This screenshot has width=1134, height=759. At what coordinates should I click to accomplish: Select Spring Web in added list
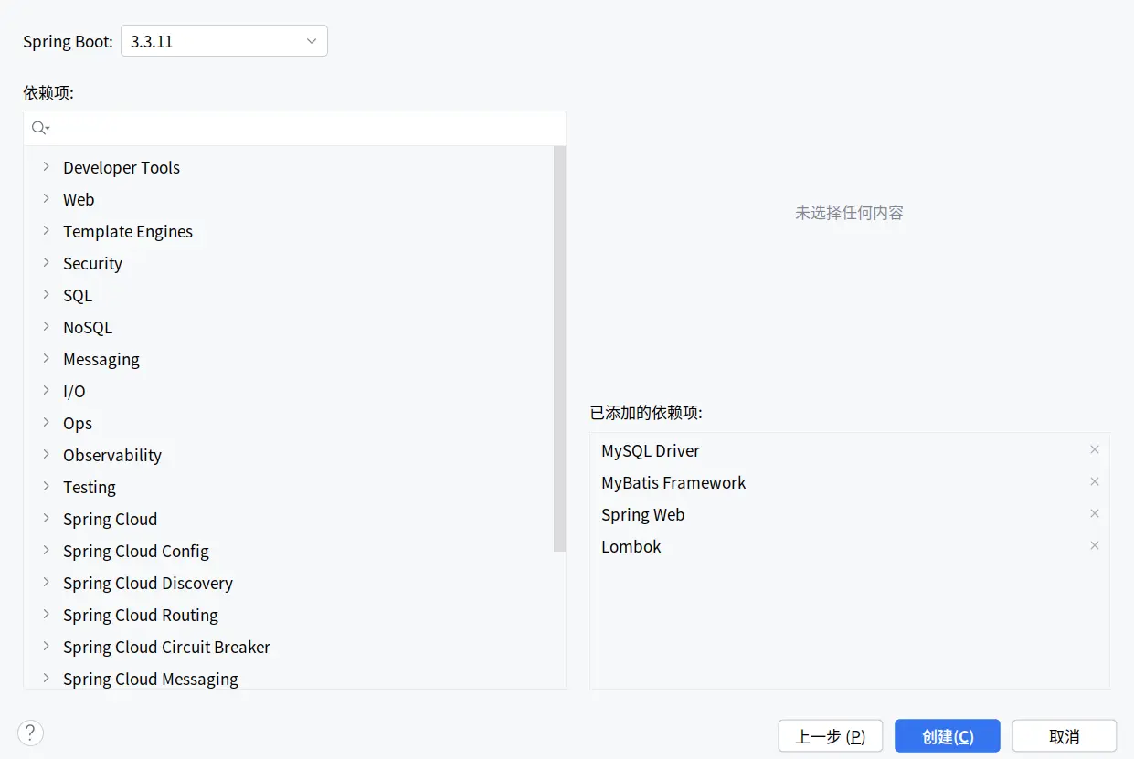coord(643,515)
